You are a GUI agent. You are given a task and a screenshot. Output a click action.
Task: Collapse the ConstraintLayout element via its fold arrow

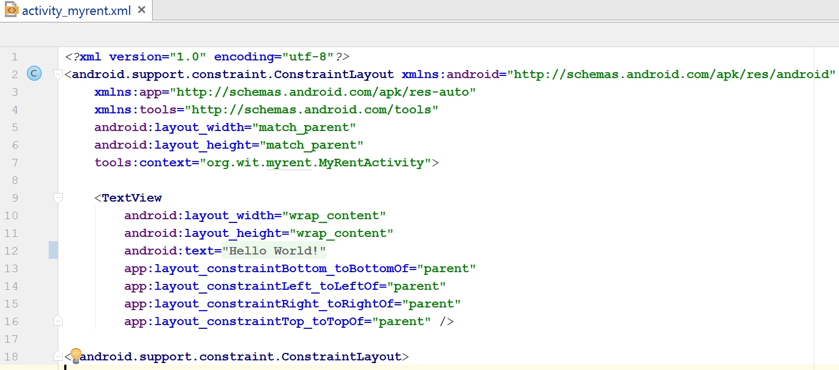click(x=57, y=74)
